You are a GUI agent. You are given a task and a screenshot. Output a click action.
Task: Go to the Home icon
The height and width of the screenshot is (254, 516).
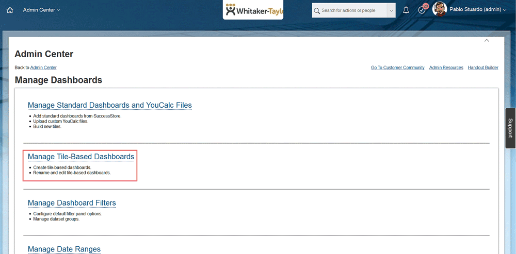click(x=10, y=10)
